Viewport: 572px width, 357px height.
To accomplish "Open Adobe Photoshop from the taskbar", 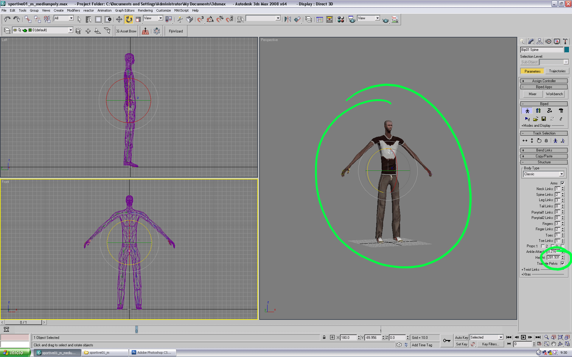I will pyautogui.click(x=153, y=353).
